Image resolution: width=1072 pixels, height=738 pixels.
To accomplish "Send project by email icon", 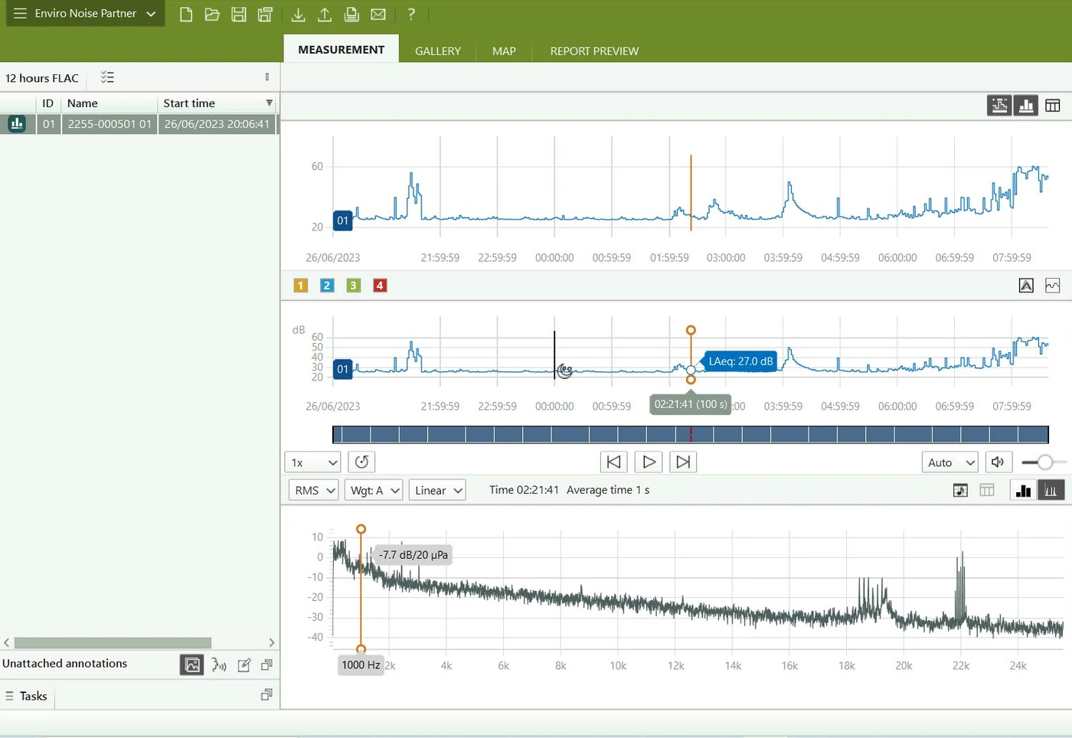I will pyautogui.click(x=378, y=15).
